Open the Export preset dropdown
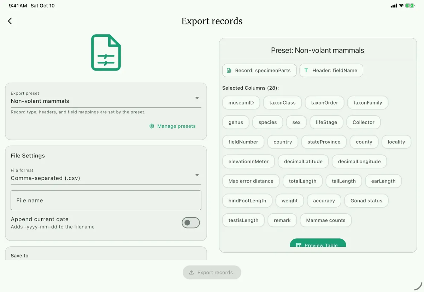The height and width of the screenshot is (292, 424). click(x=106, y=98)
